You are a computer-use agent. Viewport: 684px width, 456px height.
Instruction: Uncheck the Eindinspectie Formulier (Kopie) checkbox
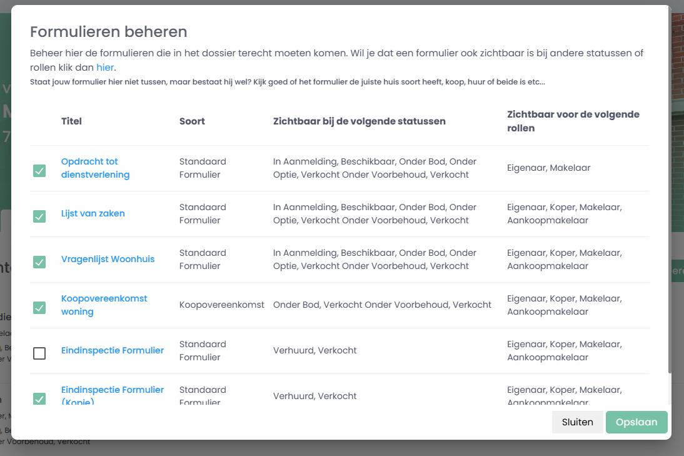tap(39, 398)
